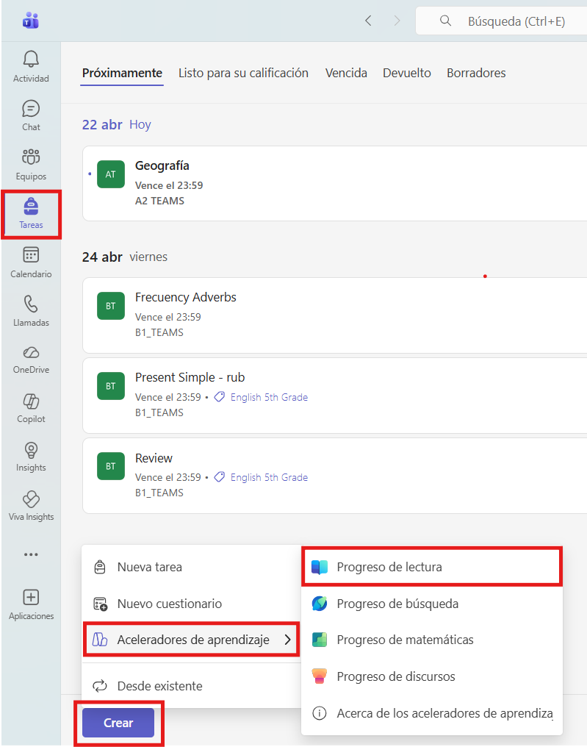Open the Actividad bell icon

(31, 59)
